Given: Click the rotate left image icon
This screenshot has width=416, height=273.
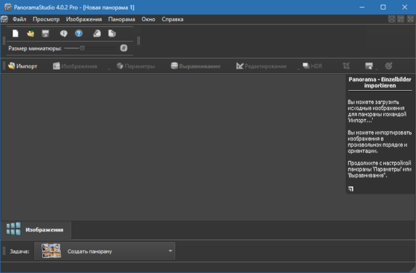Looking at the screenshot, I should (97, 33).
